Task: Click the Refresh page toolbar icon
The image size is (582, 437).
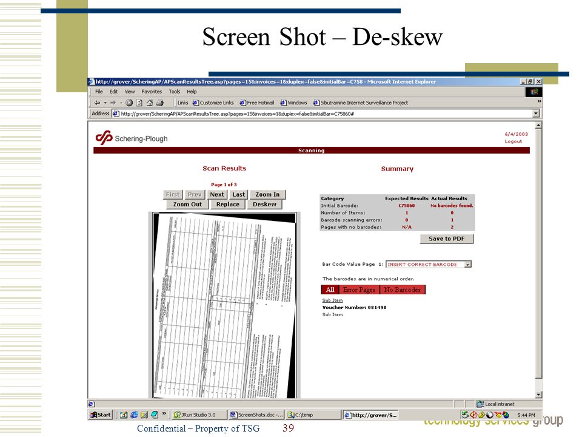Action: coord(139,103)
